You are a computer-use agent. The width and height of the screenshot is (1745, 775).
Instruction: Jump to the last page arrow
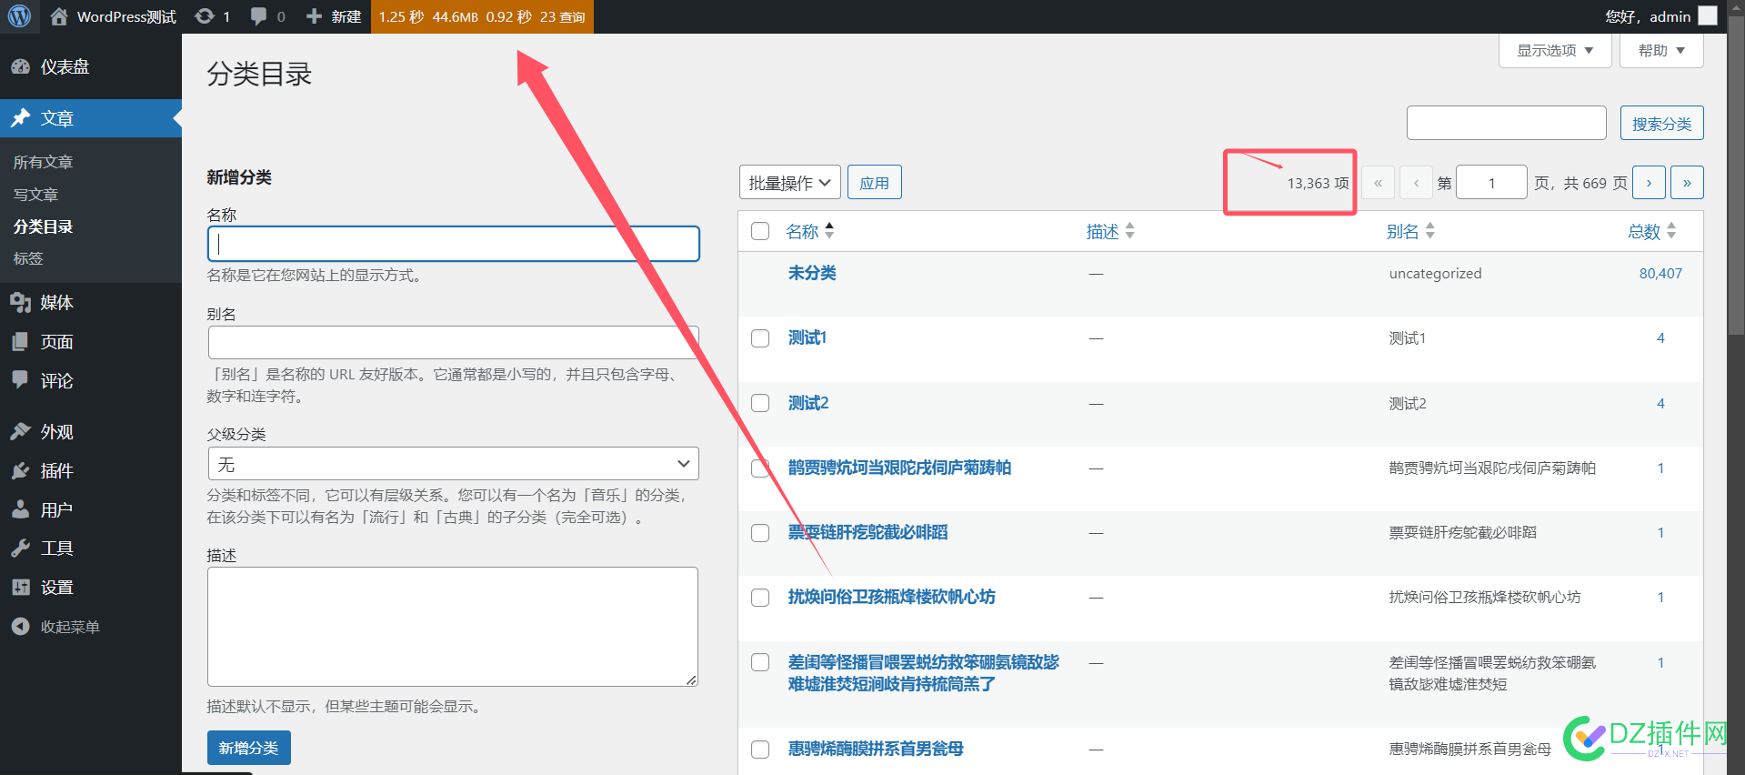1687,183
